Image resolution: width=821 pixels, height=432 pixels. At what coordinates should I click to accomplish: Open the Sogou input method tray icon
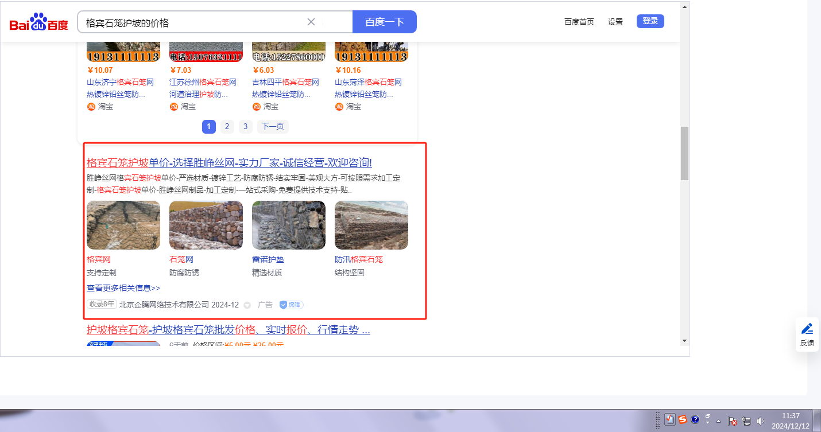[682, 419]
